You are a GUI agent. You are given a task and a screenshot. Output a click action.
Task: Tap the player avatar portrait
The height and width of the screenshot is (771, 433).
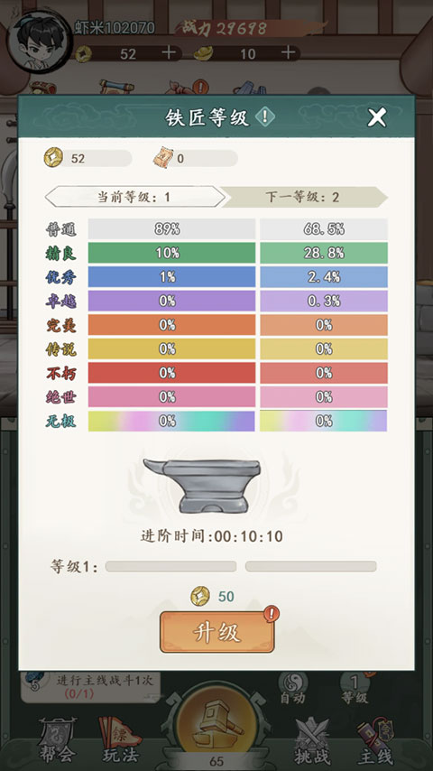[39, 41]
